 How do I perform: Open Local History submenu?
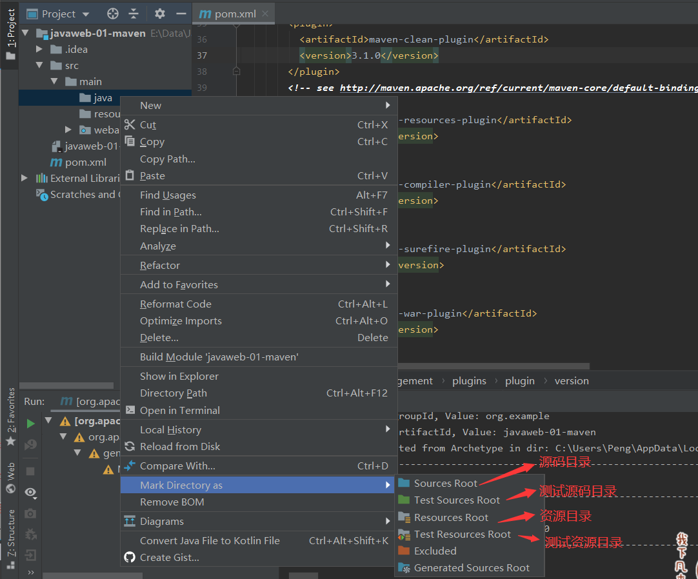click(259, 430)
